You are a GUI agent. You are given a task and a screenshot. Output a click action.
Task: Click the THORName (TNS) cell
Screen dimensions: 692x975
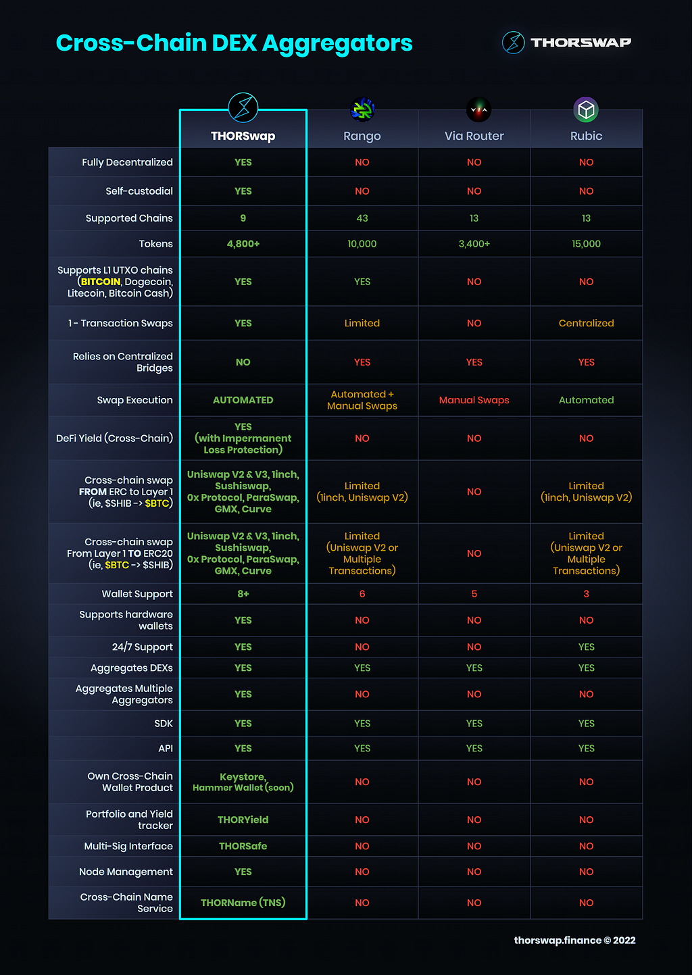click(243, 903)
